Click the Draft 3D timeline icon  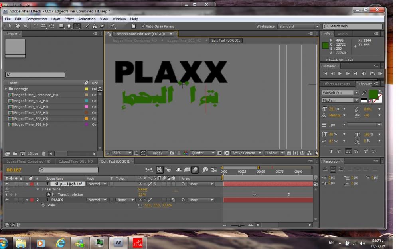pos(168,170)
